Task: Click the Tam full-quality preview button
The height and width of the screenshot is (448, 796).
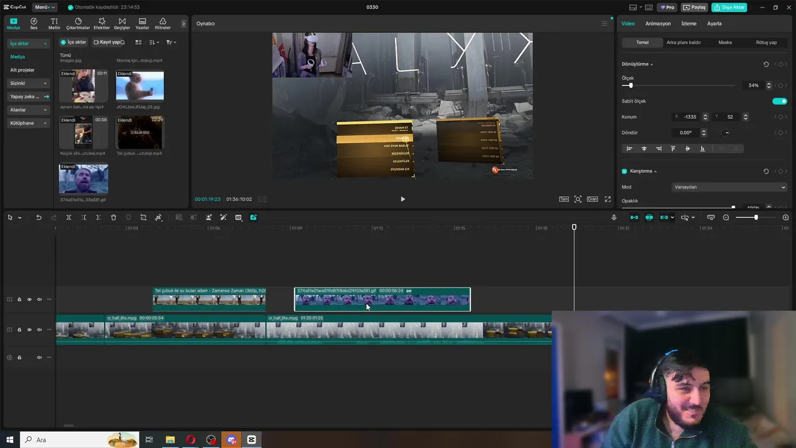Action: click(563, 199)
